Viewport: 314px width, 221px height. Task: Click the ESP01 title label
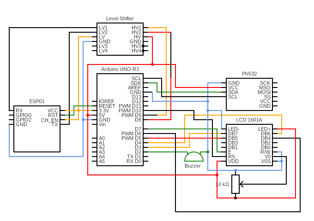(37, 101)
